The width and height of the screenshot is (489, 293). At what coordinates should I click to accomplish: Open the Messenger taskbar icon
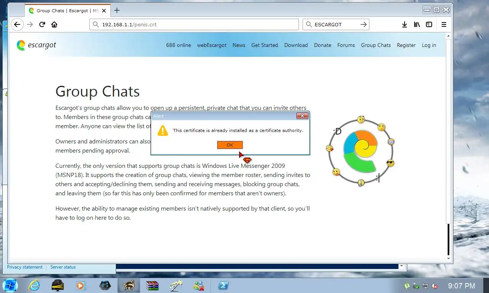pyautogui.click(x=199, y=285)
